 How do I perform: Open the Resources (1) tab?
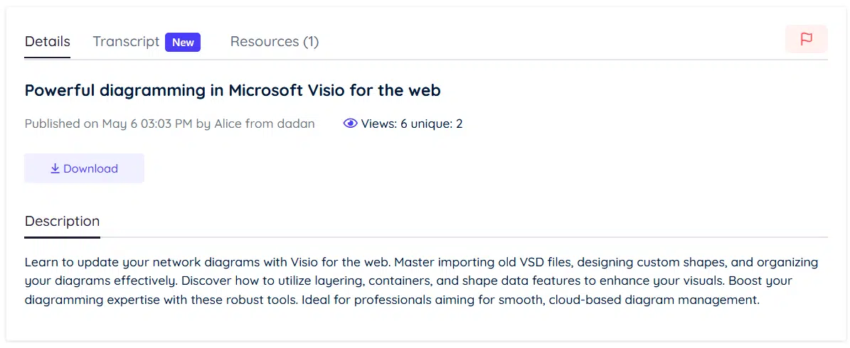click(x=274, y=42)
